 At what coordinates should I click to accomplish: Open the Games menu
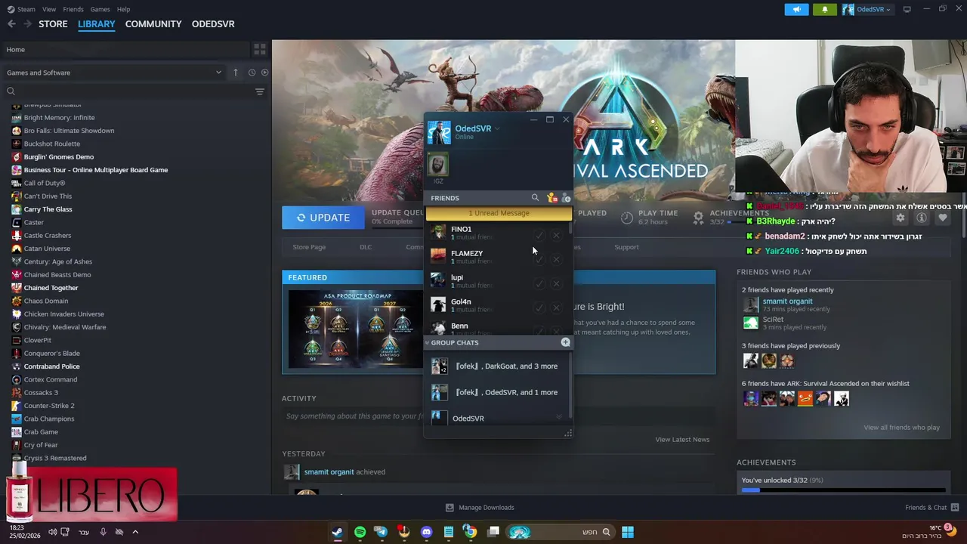(x=100, y=9)
